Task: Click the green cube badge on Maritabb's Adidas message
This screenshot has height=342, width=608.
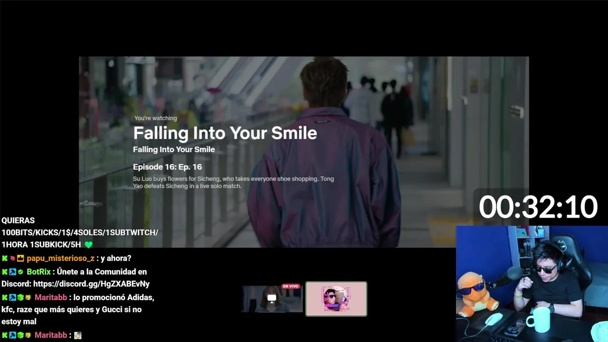Action: click(20, 297)
